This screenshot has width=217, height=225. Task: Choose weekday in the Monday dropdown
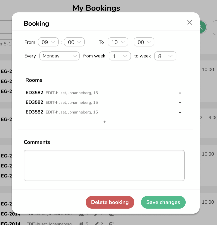tap(59, 56)
